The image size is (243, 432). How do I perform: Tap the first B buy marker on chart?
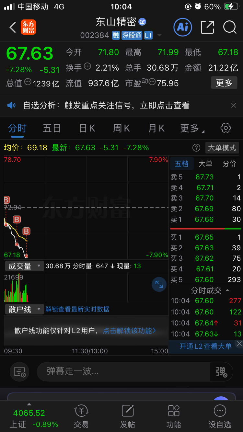(6, 200)
